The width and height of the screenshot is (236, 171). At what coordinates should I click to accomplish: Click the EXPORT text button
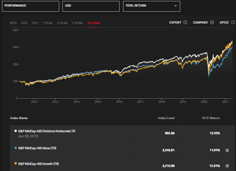pos(175,22)
